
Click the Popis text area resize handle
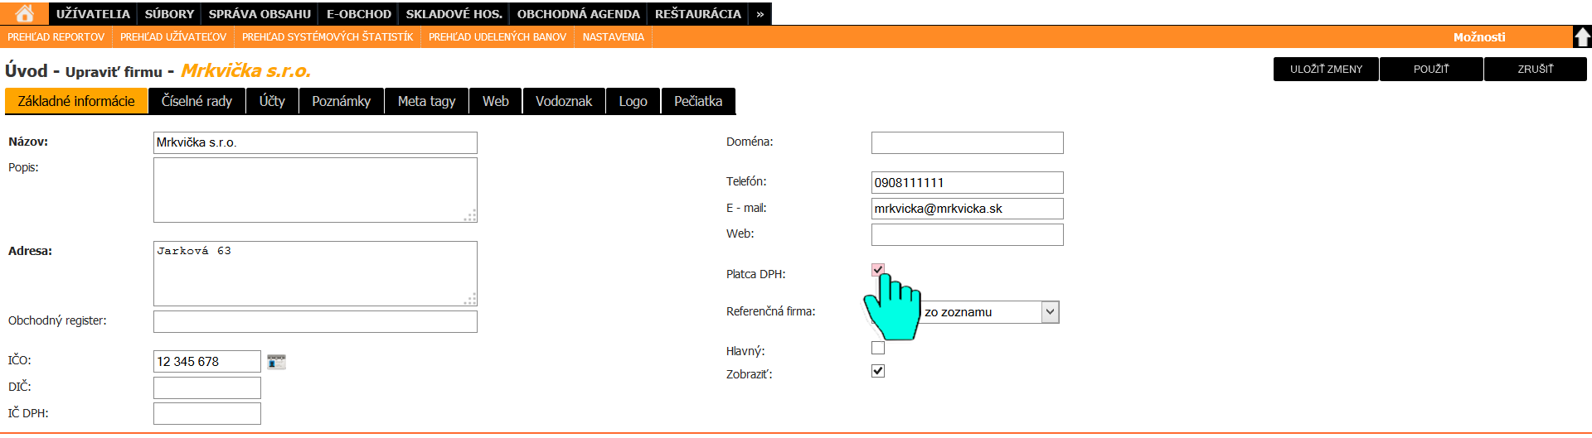coord(470,216)
